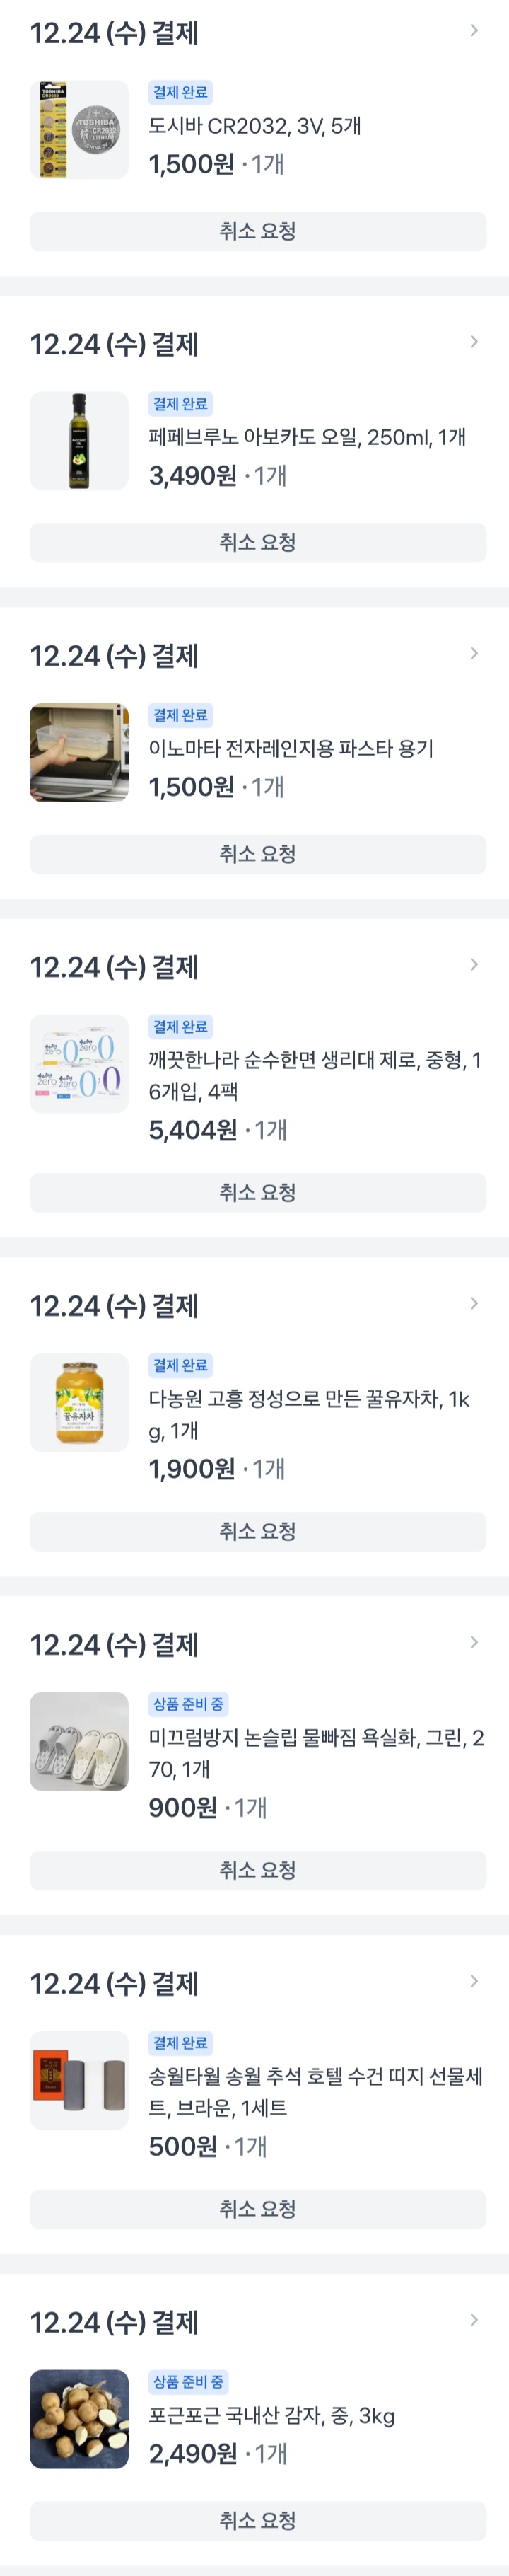The height and width of the screenshot is (2576, 509).
Task: Request cancellation of the avocado oil order
Action: pos(258,542)
